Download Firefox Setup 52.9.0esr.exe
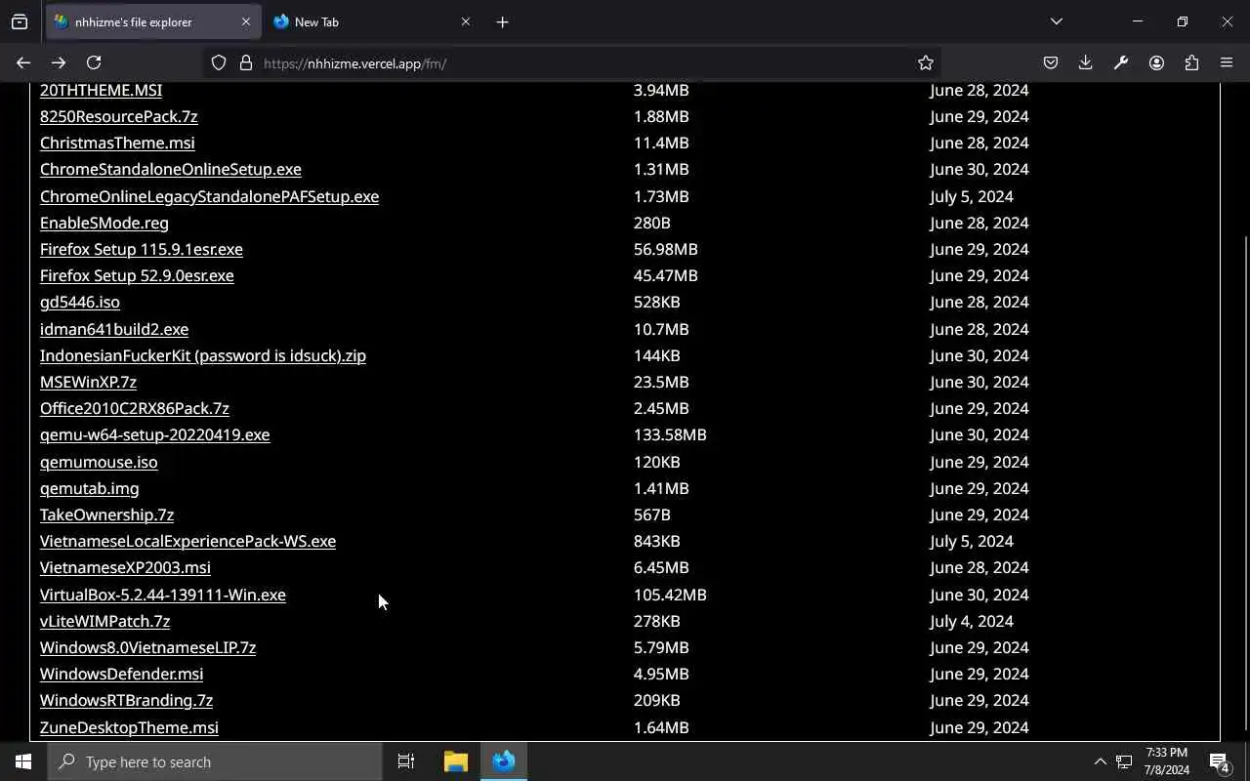1250x781 pixels. [x=137, y=275]
